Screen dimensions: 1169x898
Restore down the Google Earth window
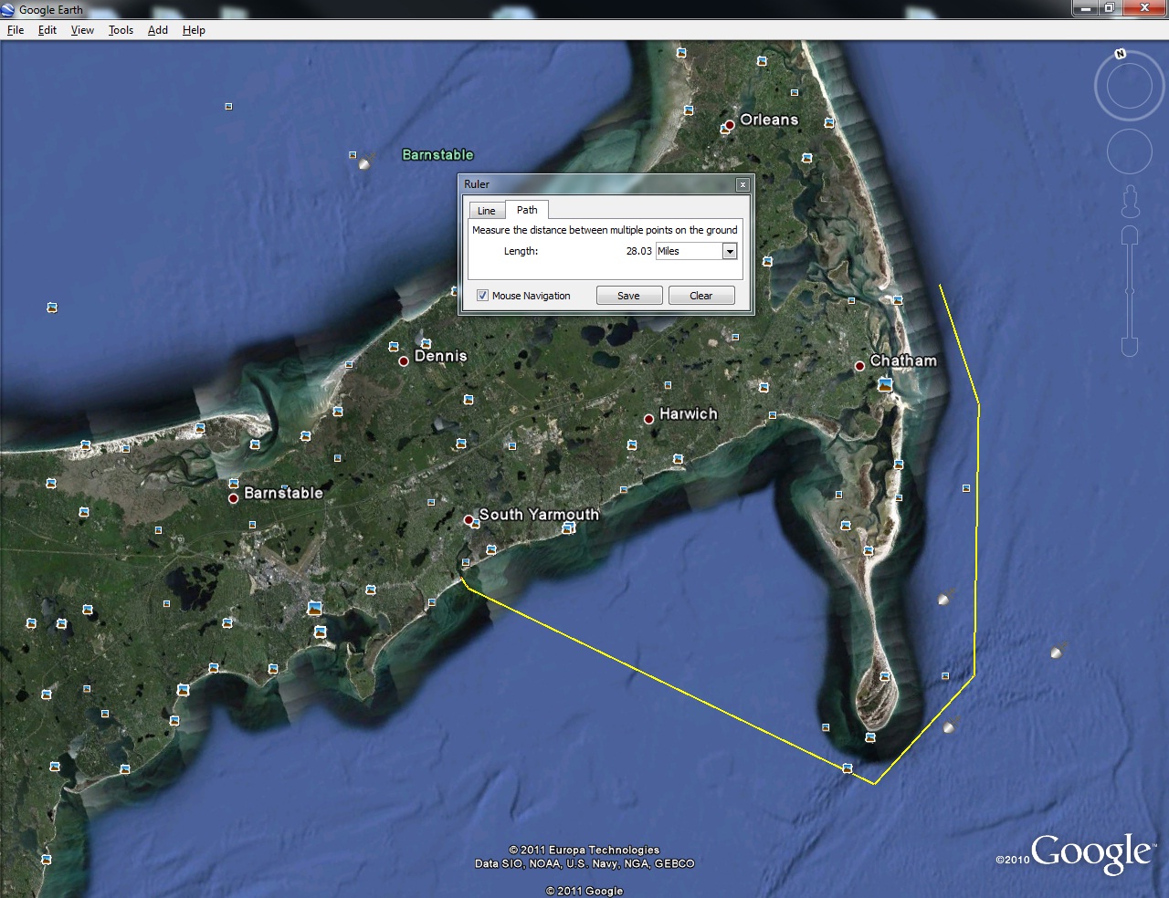pyautogui.click(x=1109, y=8)
